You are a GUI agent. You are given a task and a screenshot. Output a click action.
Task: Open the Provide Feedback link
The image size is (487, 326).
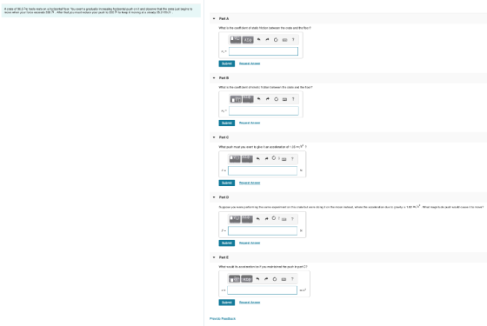click(x=223, y=318)
